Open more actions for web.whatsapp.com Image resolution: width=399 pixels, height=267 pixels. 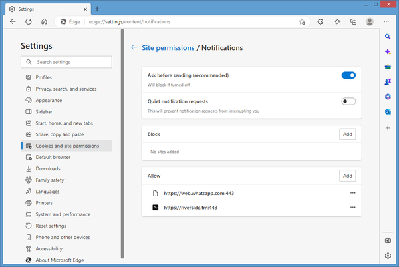pyautogui.click(x=352, y=193)
